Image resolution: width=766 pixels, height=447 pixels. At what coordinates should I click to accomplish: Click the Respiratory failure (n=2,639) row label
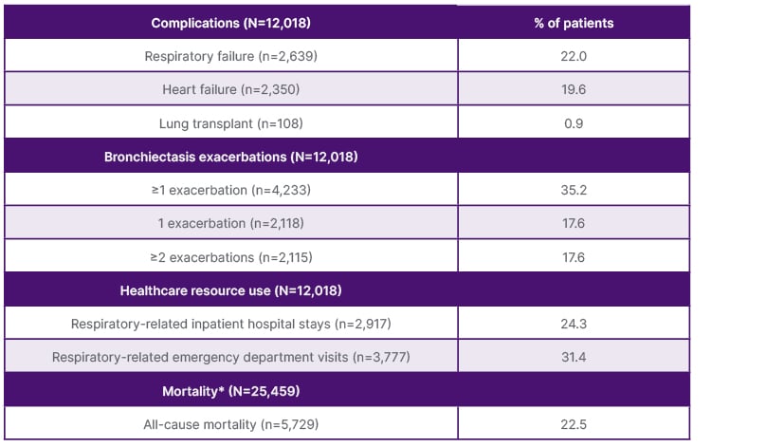[230, 56]
